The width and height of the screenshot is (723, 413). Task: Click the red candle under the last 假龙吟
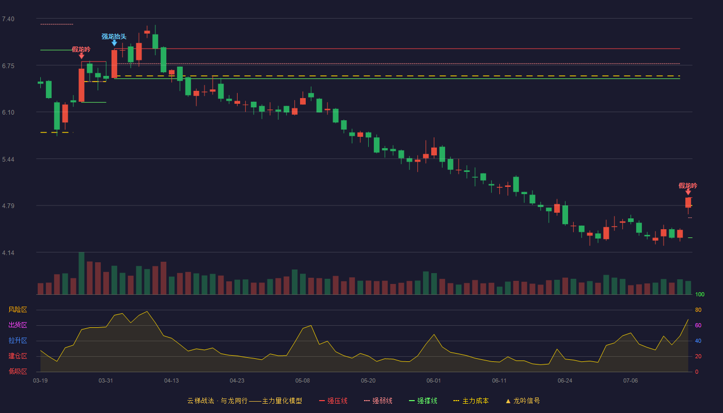tap(688, 202)
